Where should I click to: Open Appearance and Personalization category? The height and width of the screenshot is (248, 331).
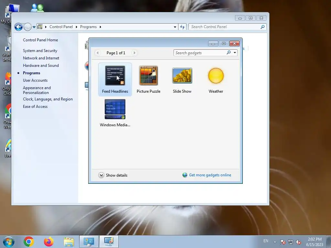[x=37, y=90]
